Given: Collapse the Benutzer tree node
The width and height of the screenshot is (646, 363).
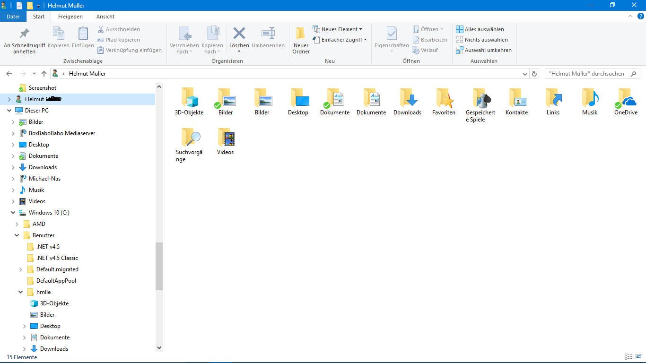Looking at the screenshot, I should [17, 235].
